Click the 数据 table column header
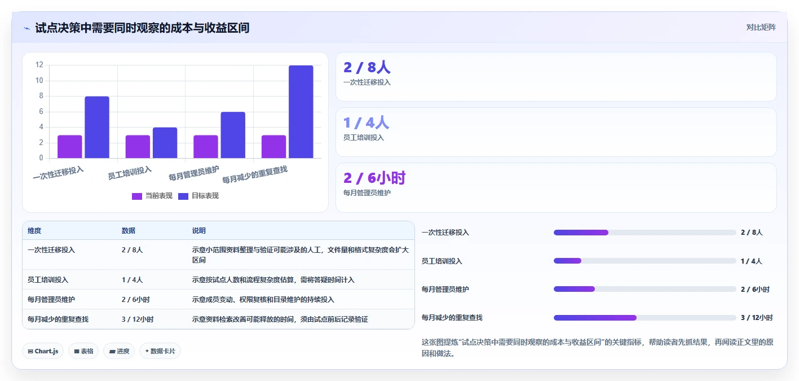 [129, 231]
